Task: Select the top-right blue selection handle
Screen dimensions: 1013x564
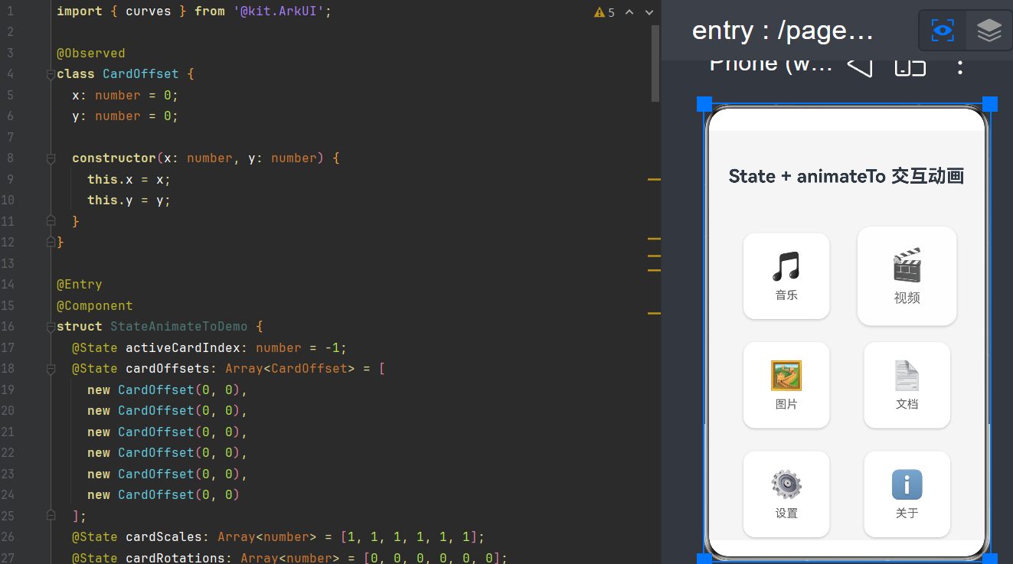Action: pos(990,104)
